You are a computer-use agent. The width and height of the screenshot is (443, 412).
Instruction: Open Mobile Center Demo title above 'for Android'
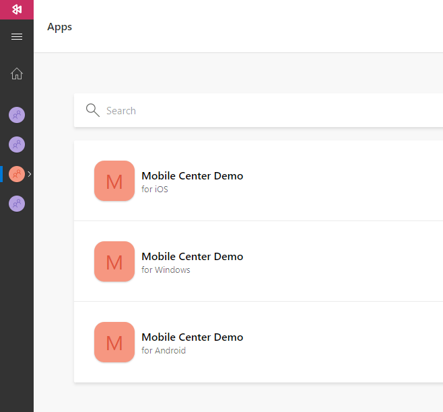192,337
